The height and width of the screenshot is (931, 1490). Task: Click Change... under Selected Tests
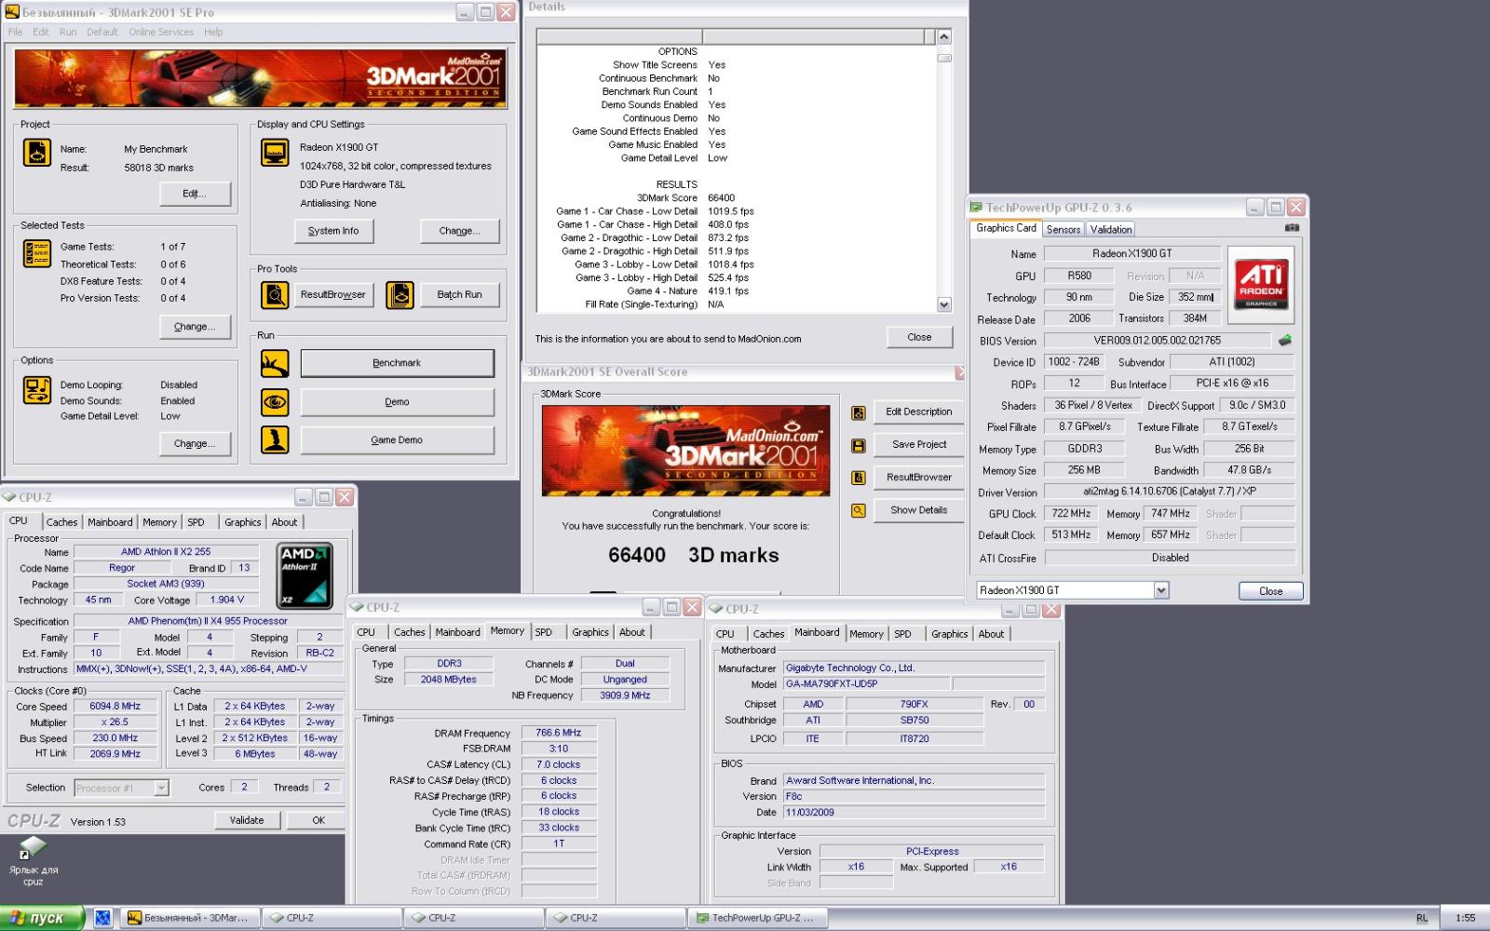pos(195,327)
